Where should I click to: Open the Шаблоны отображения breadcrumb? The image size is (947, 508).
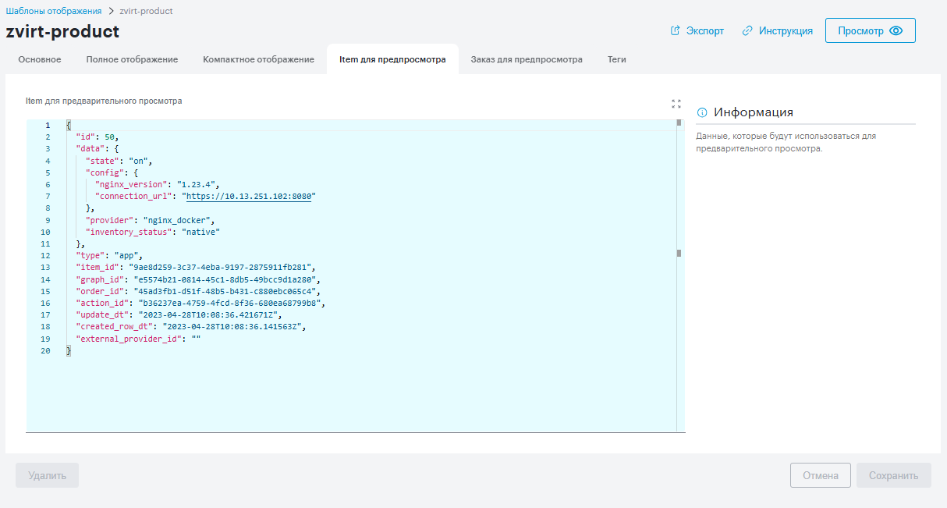54,11
